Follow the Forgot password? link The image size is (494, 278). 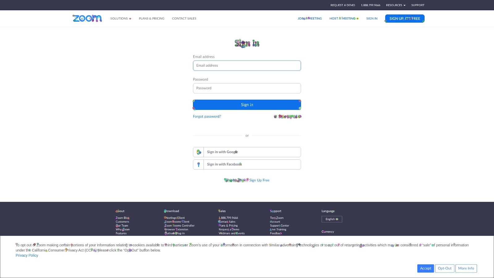pos(207,116)
